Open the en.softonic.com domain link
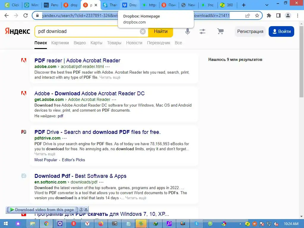The image size is (304, 228). [x=50, y=182]
